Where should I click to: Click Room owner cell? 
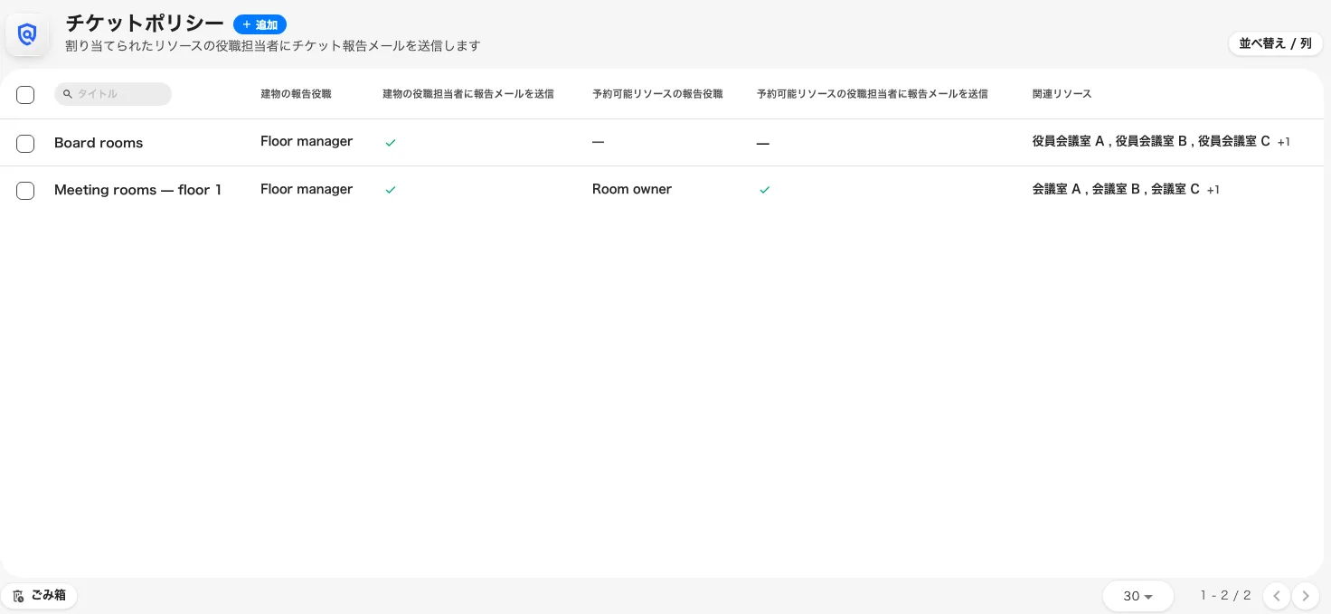(632, 189)
